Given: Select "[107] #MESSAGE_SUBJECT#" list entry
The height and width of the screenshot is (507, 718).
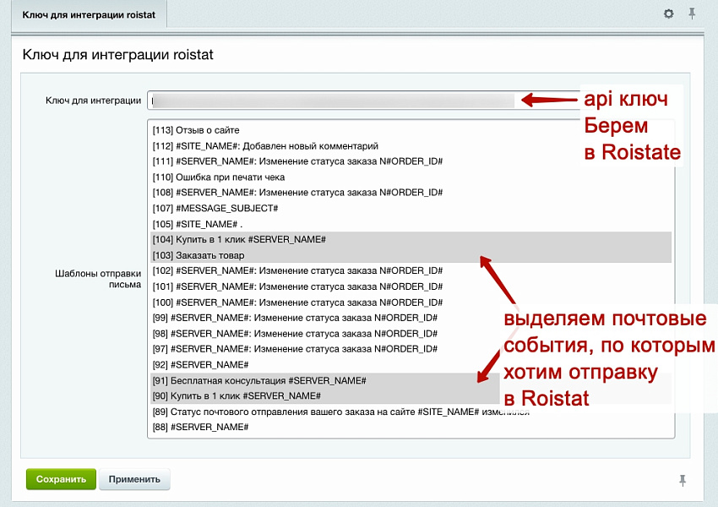Looking at the screenshot, I should coord(215,208).
